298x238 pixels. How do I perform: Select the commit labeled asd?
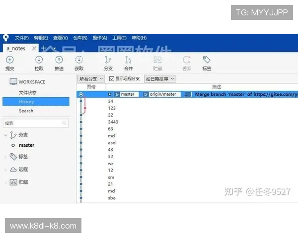tap(112, 143)
